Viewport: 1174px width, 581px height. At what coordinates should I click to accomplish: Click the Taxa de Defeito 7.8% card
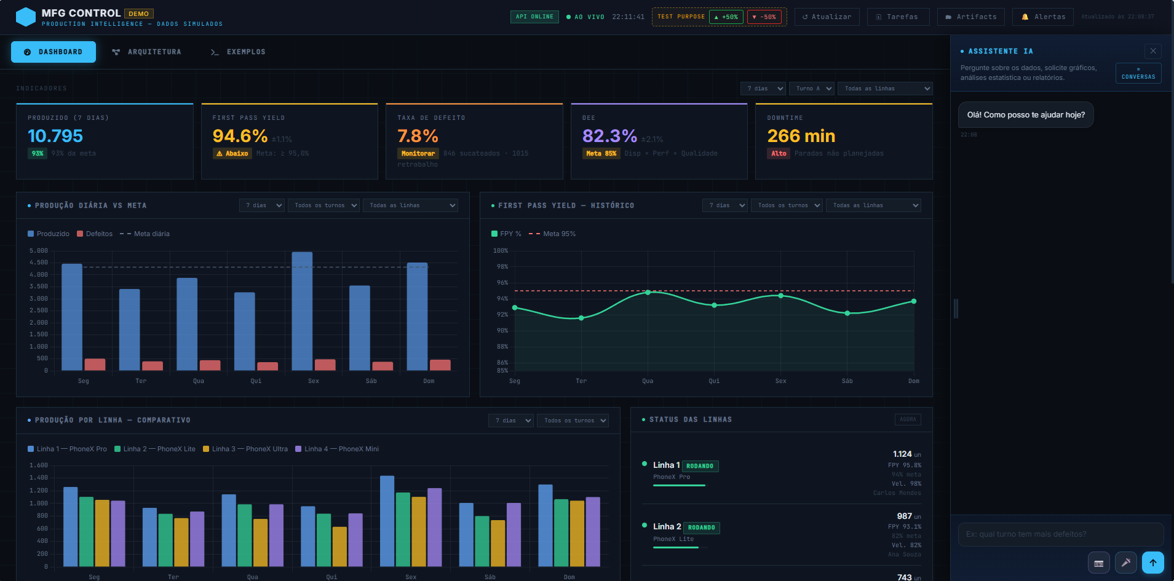point(474,141)
